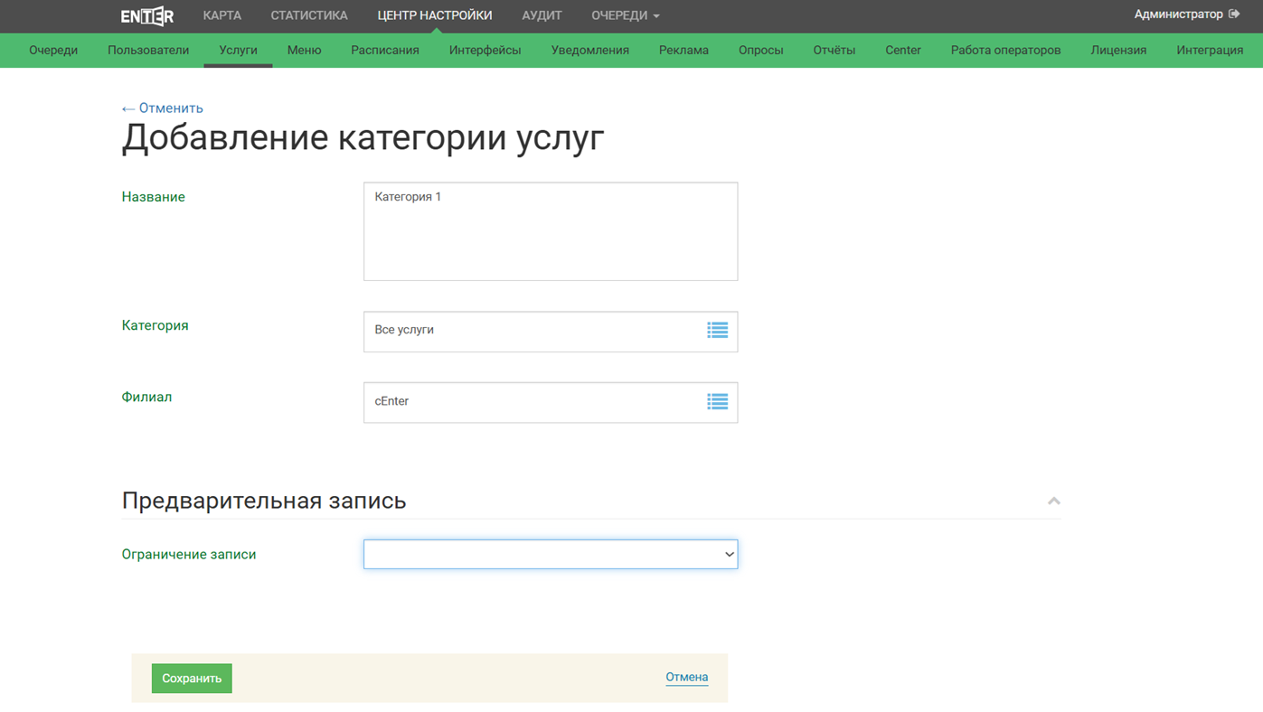The height and width of the screenshot is (712, 1263).
Task: Switch to the Пользователи tab
Action: point(148,51)
